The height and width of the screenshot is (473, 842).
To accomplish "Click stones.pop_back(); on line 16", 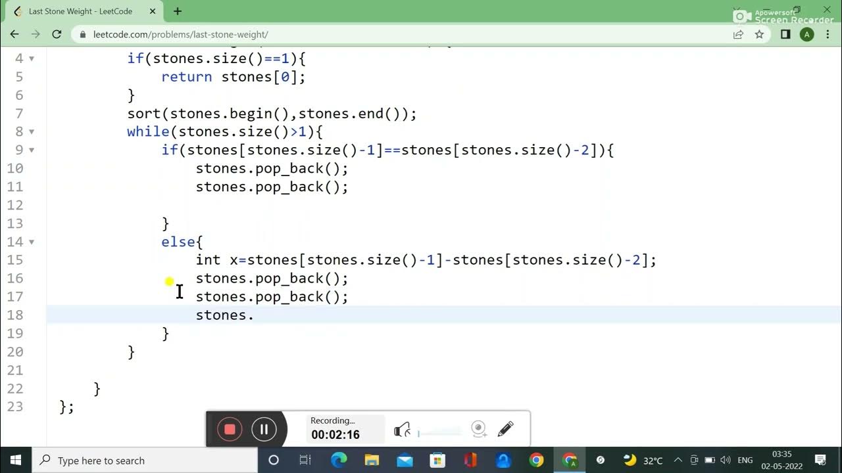I will point(272,279).
